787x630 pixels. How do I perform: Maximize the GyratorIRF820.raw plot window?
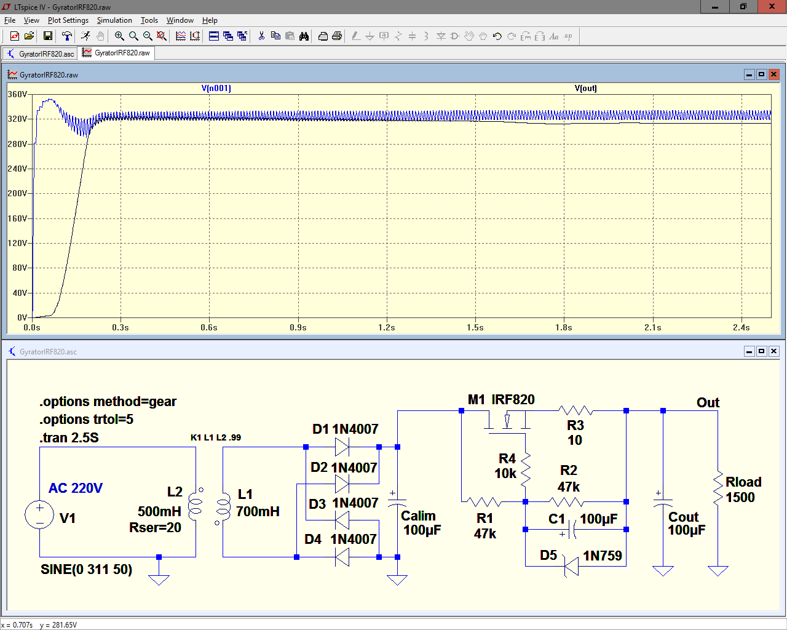pos(761,74)
